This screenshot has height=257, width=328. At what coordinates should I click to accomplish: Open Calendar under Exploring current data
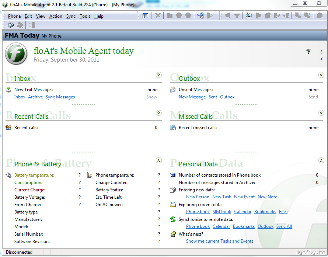pyautogui.click(x=242, y=212)
